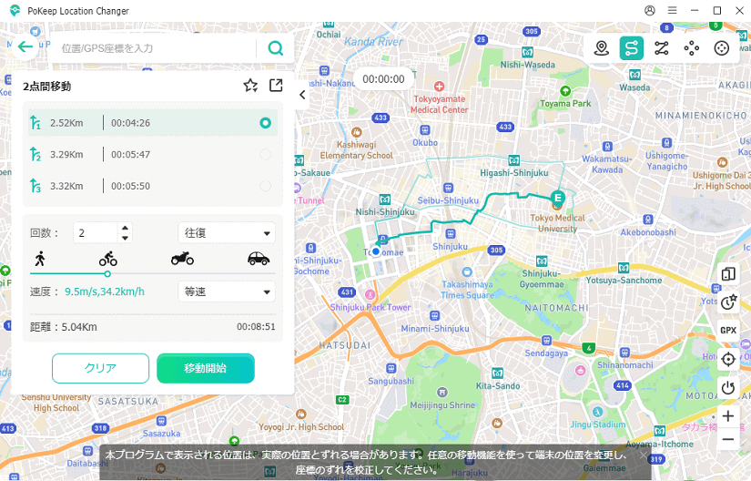The height and width of the screenshot is (481, 751).
Task: Open the GPX import tool
Action: 728,330
